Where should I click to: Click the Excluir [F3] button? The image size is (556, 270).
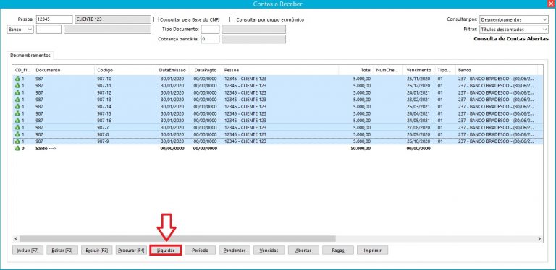tap(97, 251)
